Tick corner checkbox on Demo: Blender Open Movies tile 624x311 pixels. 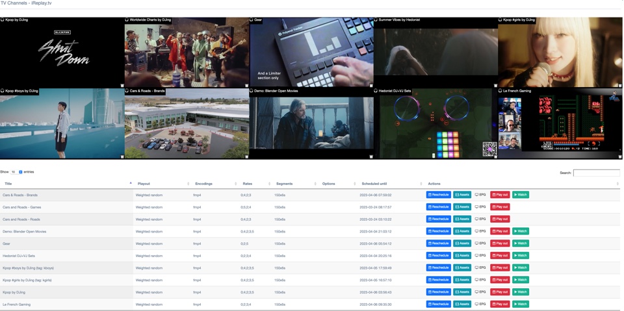click(x=371, y=156)
